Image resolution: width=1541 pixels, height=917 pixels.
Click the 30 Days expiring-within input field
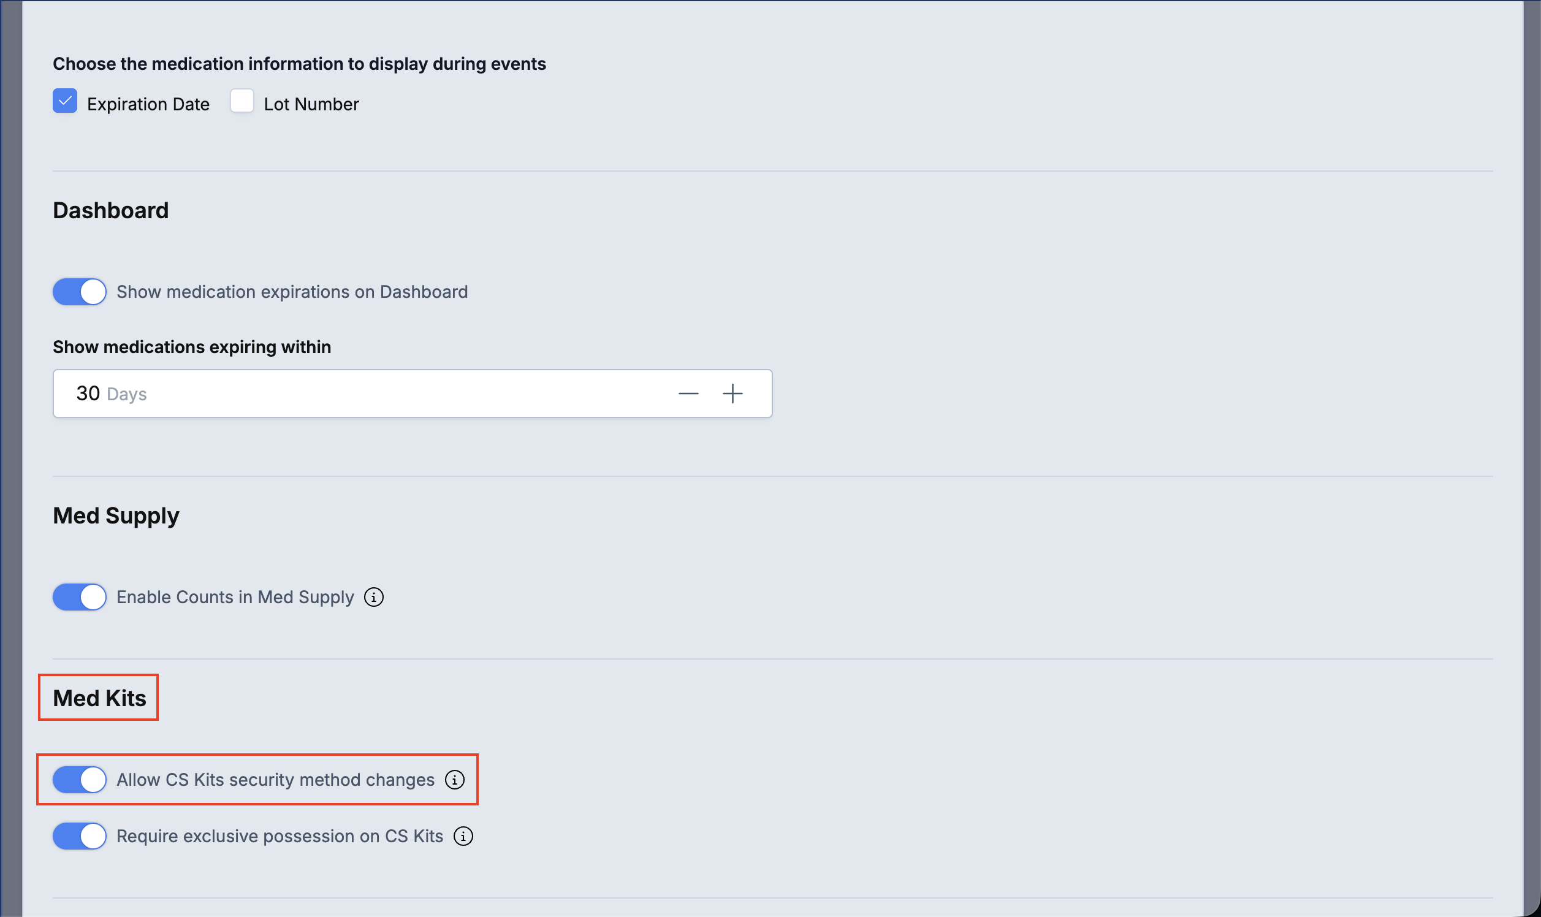pos(413,394)
